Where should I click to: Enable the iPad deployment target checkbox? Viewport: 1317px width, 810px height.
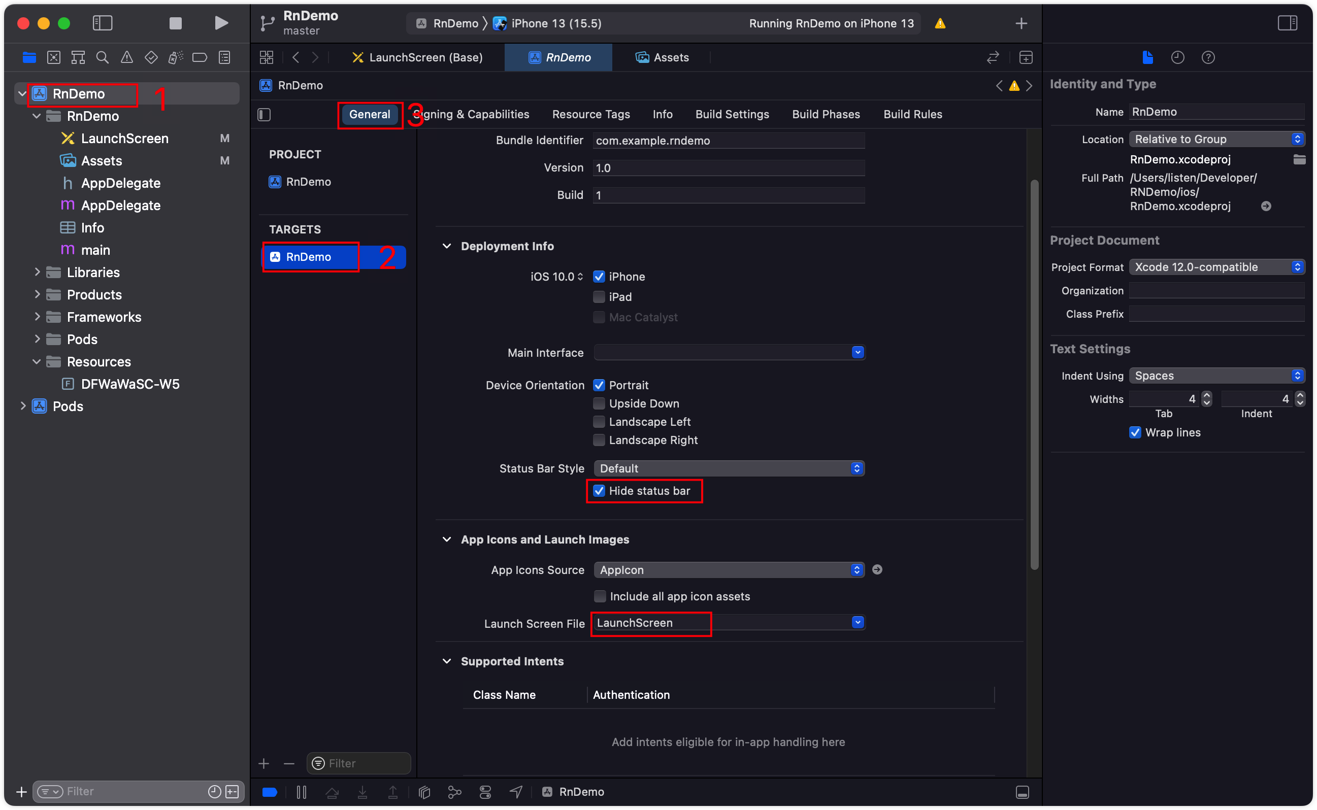tap(599, 296)
